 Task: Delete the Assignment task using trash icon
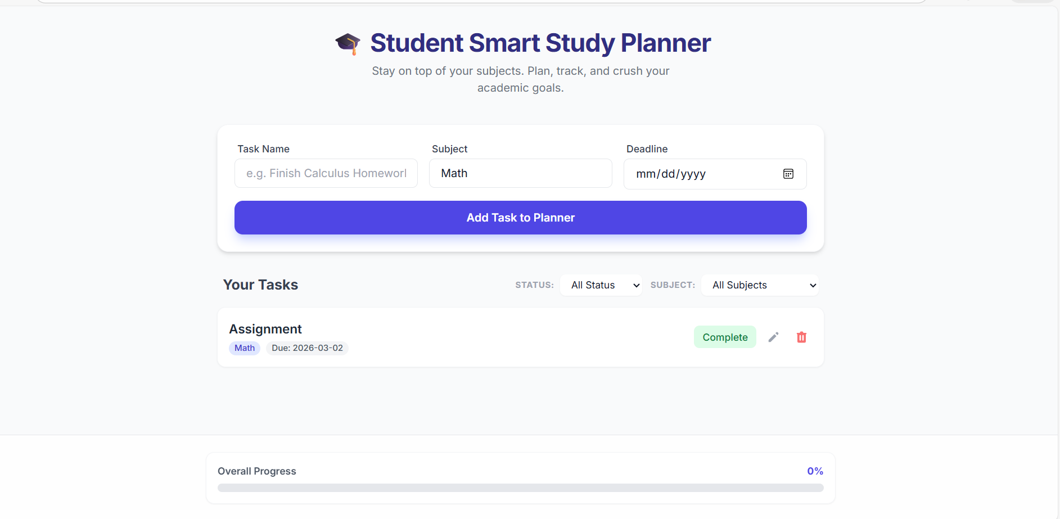[x=801, y=337]
